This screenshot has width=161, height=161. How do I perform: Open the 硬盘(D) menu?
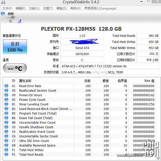[x=62, y=8]
